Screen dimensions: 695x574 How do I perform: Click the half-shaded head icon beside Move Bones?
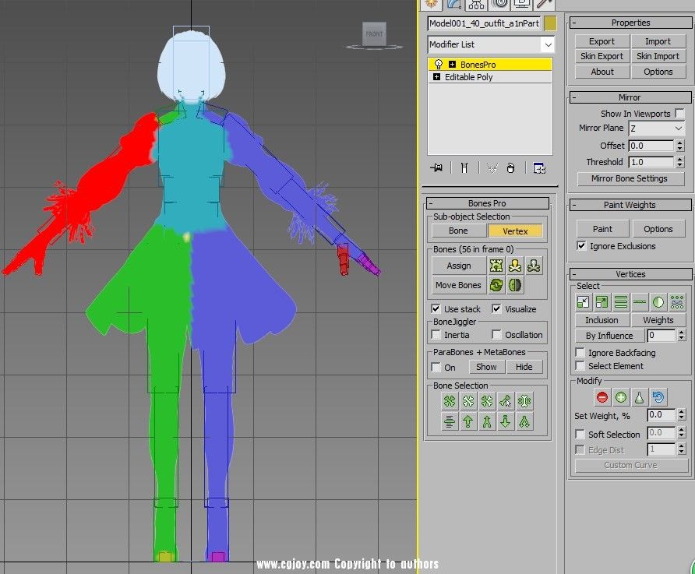(x=515, y=285)
